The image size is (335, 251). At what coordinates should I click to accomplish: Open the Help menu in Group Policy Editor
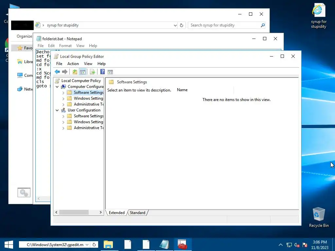[101, 64]
